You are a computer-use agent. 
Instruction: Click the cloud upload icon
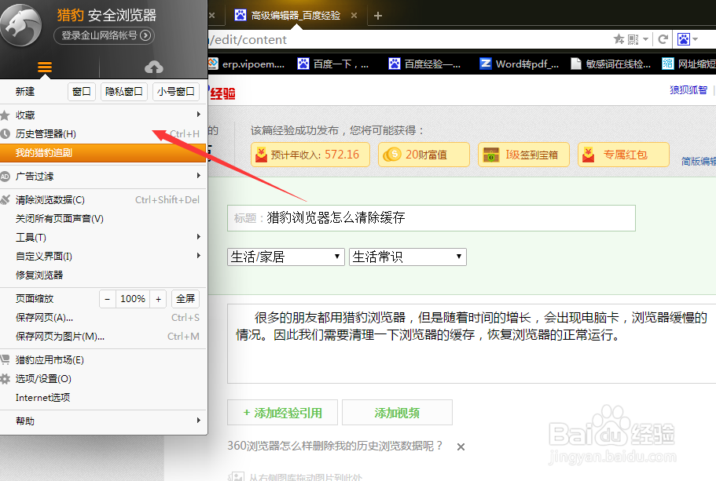pyautogui.click(x=154, y=67)
